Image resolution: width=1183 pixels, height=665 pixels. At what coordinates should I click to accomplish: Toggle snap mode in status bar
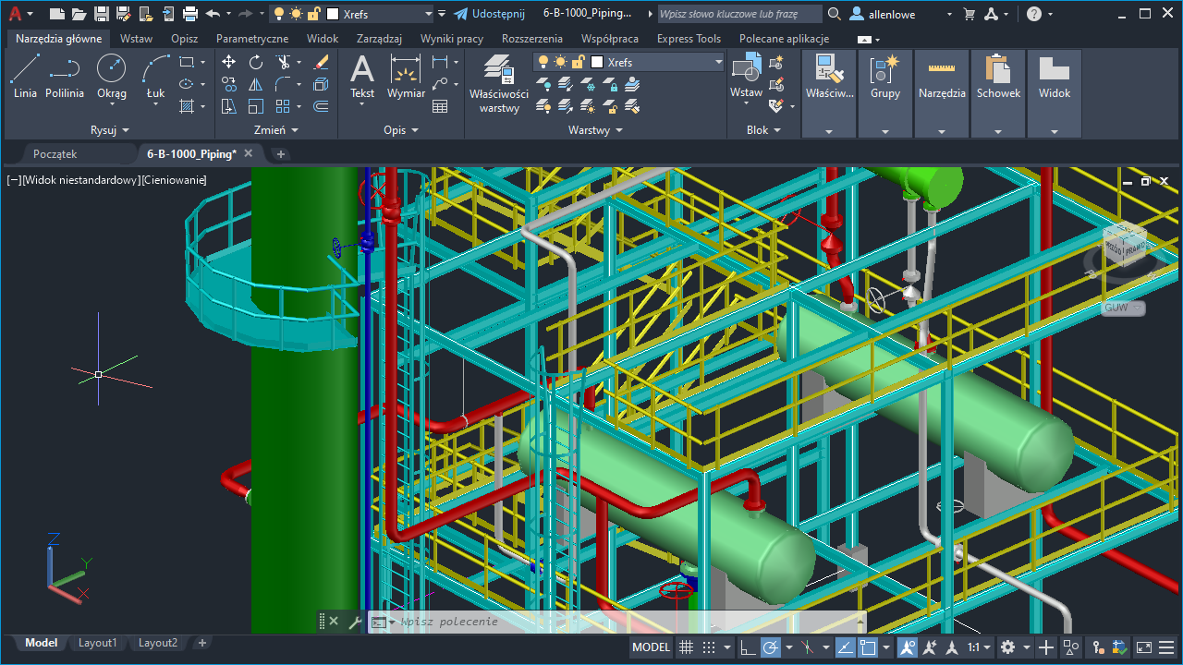click(x=709, y=647)
